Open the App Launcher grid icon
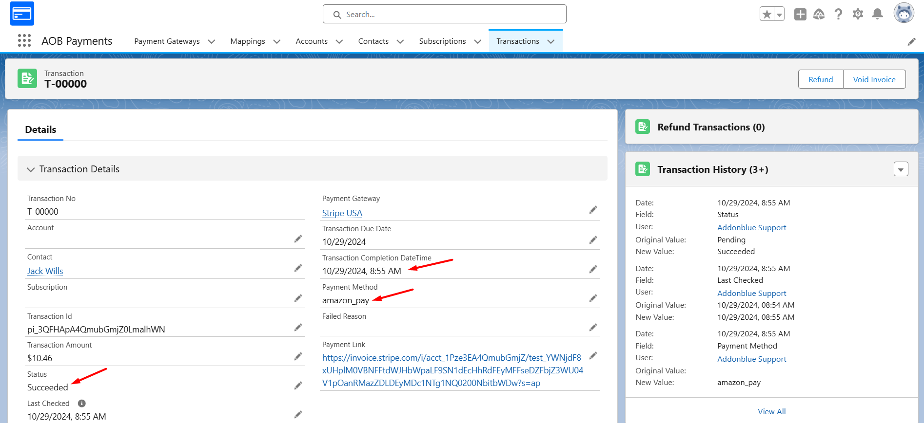 [x=24, y=41]
